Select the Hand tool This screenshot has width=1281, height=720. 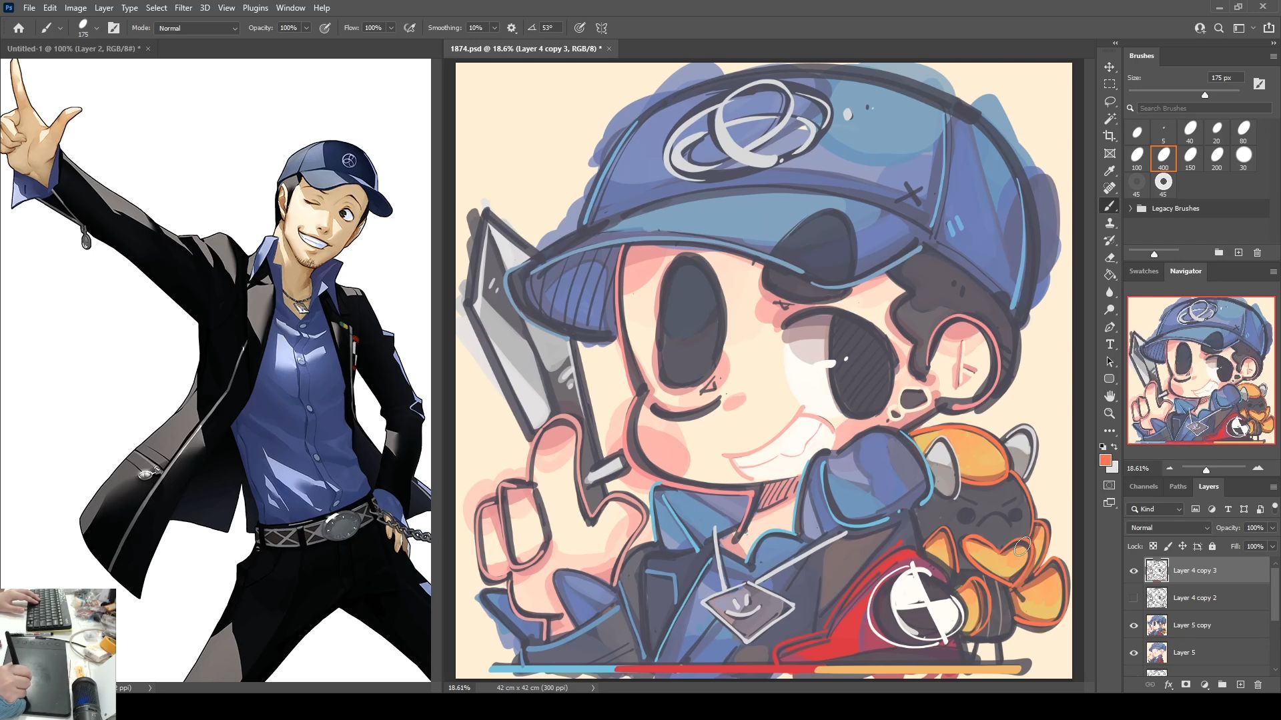click(1110, 396)
